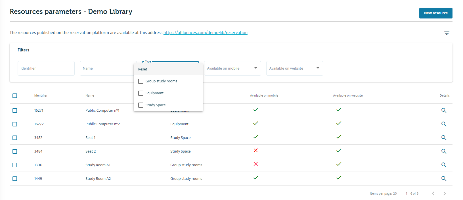Select row 1449 checkbox
The width and height of the screenshot is (463, 200).
[x=15, y=179]
